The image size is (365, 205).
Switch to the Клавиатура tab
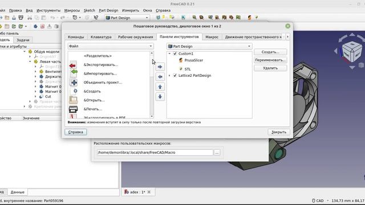click(101, 37)
